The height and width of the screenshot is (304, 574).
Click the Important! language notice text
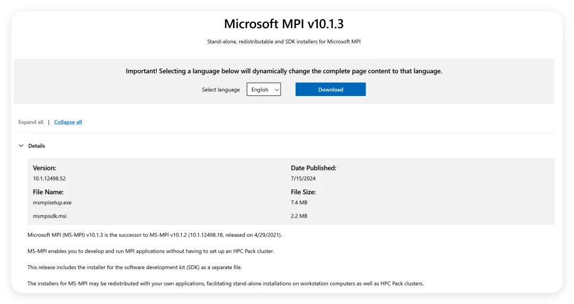click(x=284, y=71)
